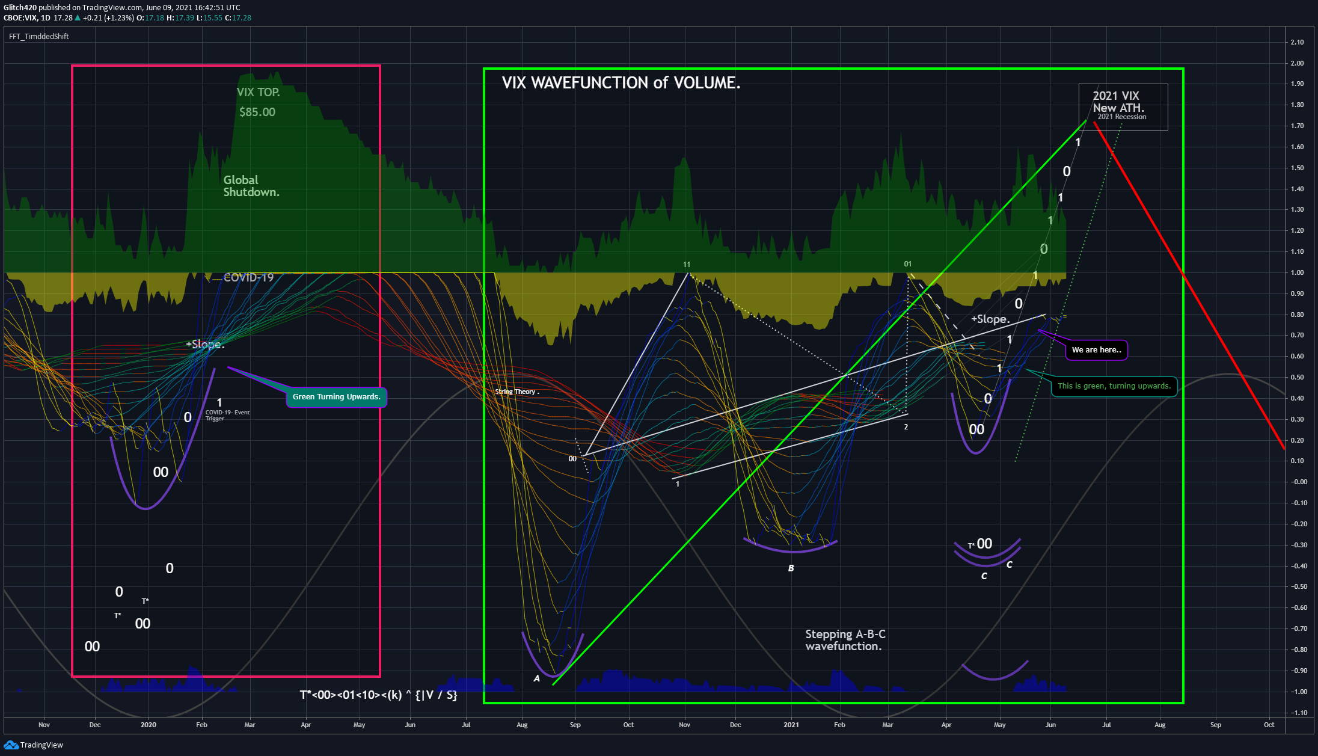Viewport: 1318px width, 756px height.
Task: Click the '2021 VIX New ATH.' note box
Action: point(1123,106)
